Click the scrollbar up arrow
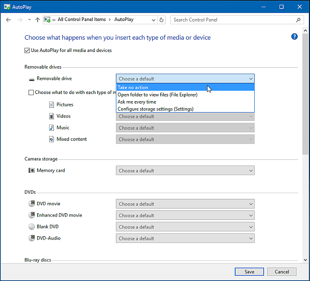 coord(305,31)
